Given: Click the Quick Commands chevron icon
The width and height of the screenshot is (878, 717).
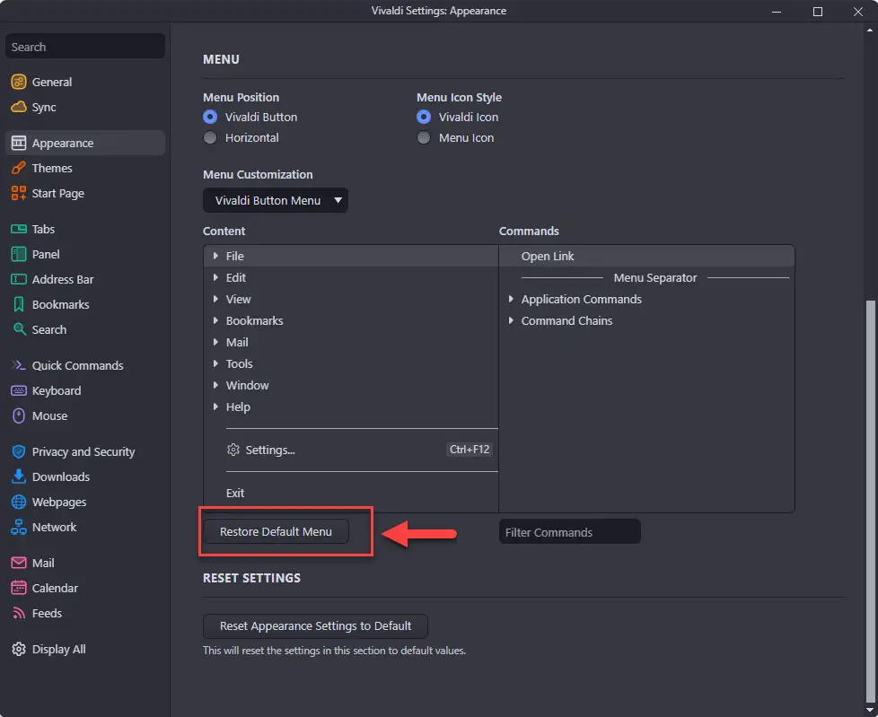Looking at the screenshot, I should point(19,365).
